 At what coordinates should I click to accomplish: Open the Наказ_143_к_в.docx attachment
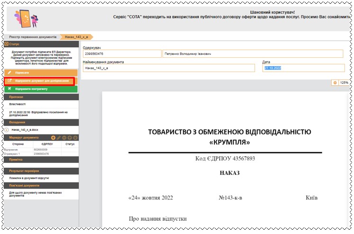25,130
